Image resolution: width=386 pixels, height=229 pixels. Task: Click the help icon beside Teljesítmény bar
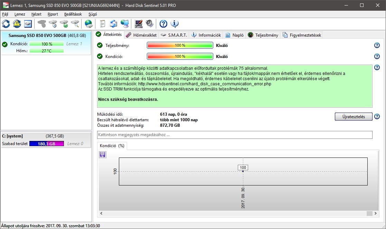pos(377,45)
